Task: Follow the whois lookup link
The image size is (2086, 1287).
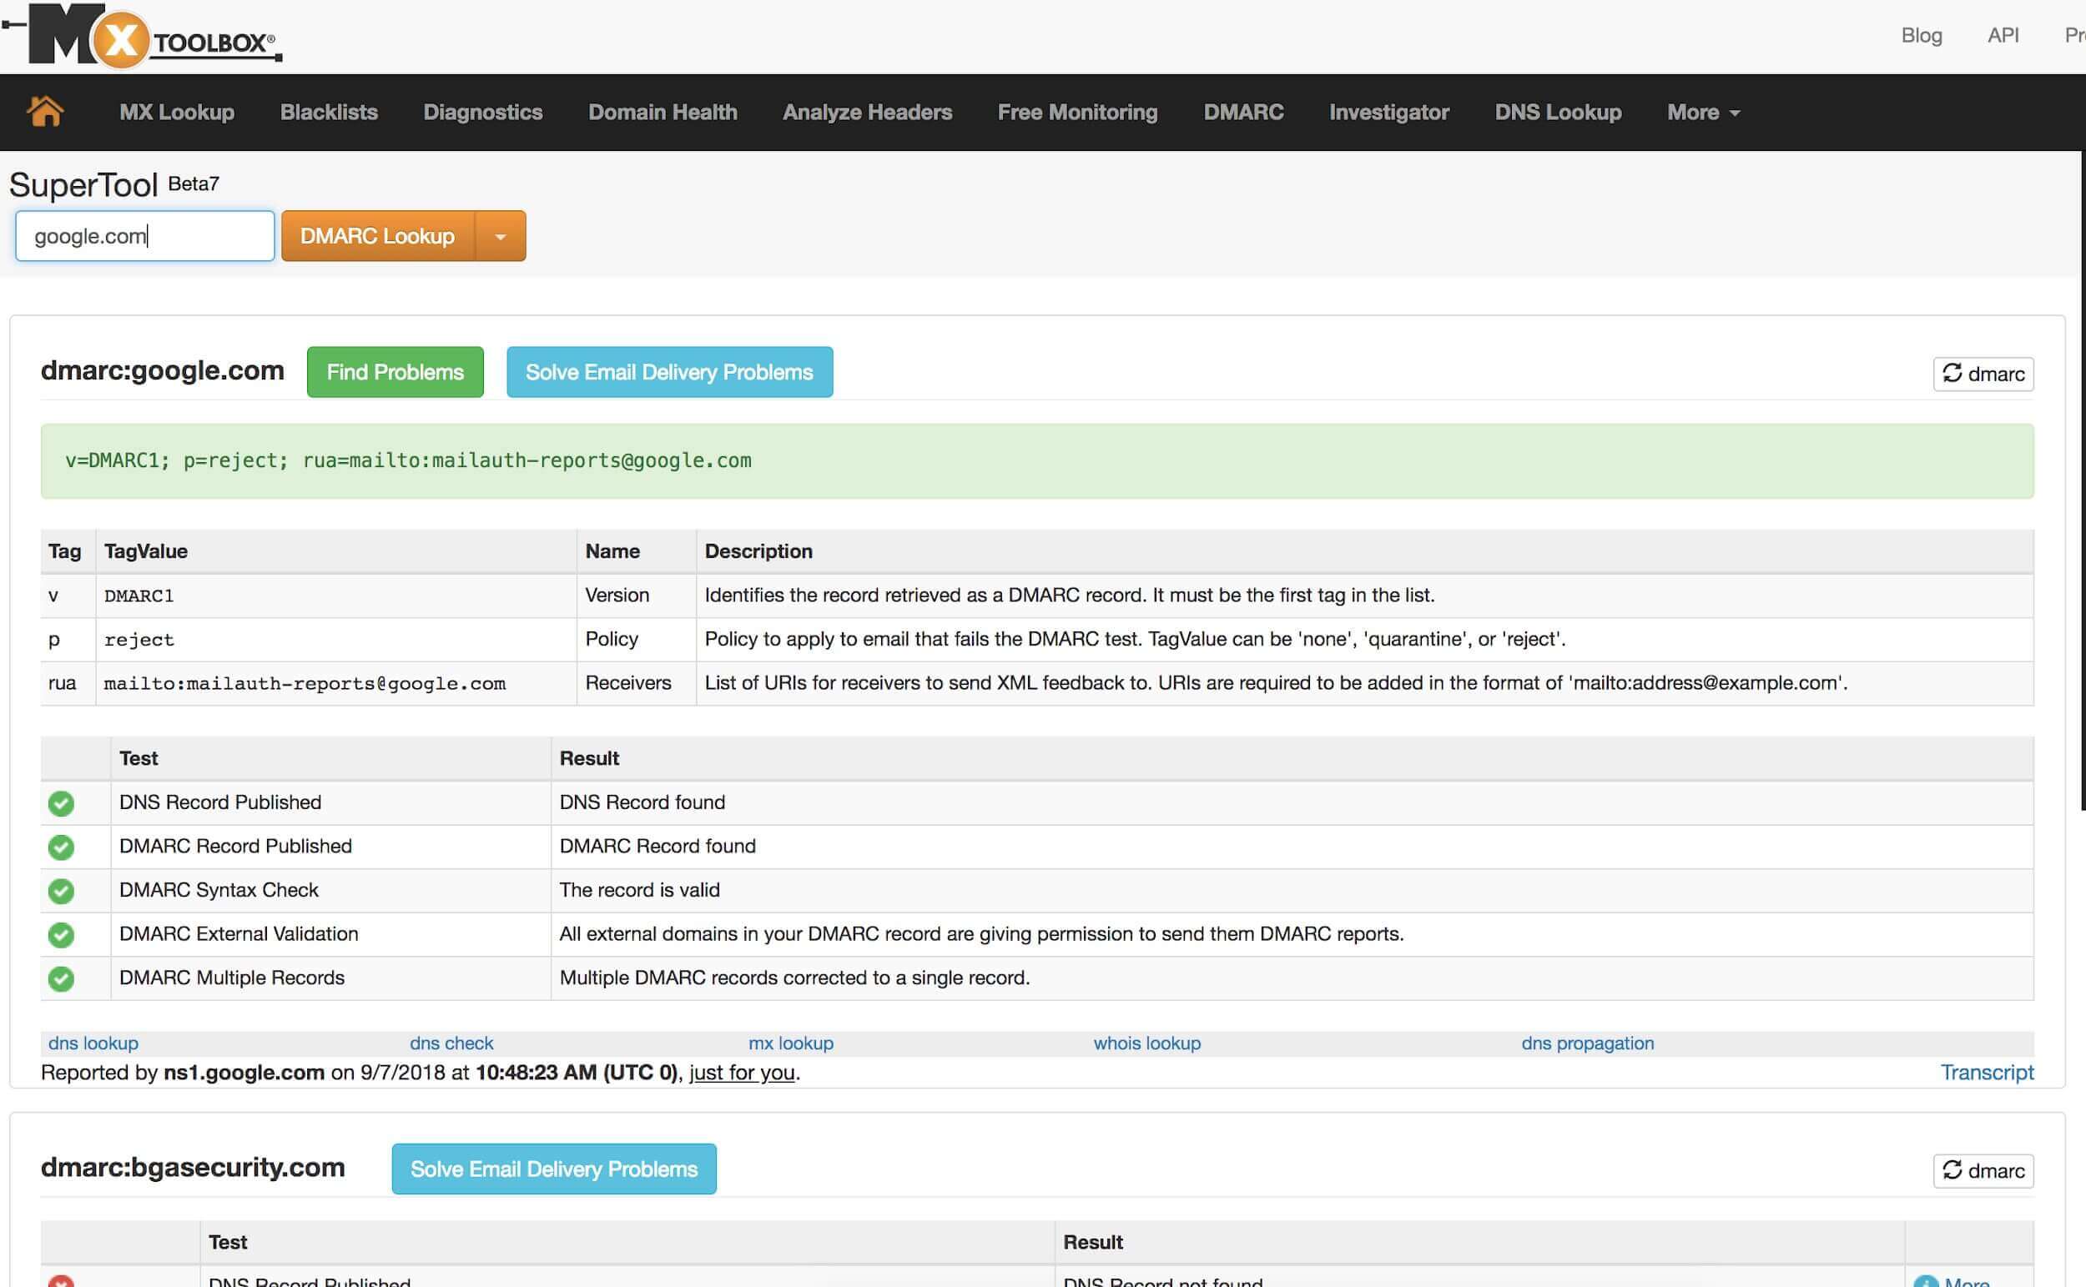Action: [1146, 1043]
